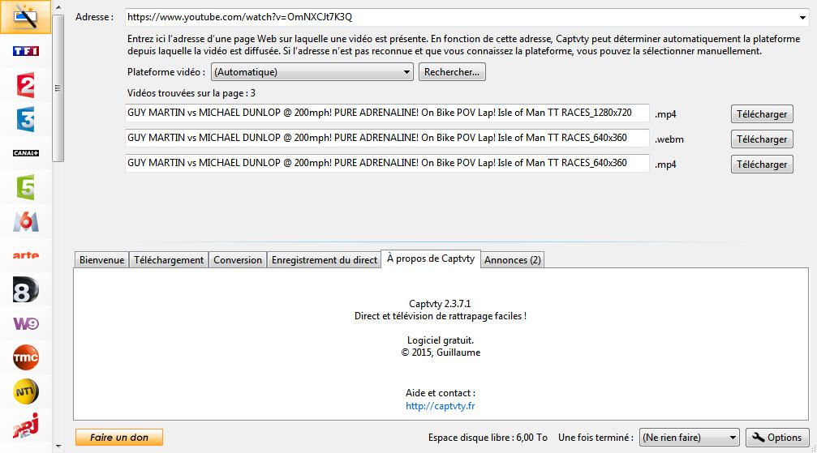
Task: Open the Canal+ channel
Action: click(25, 153)
